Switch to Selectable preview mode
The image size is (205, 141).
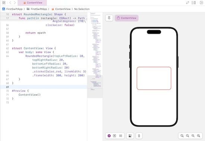114,136
